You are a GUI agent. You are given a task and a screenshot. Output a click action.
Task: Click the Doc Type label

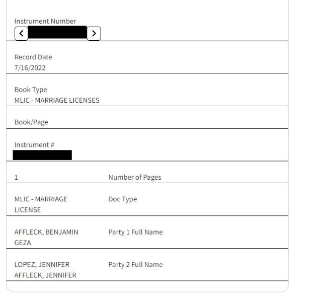point(122,199)
